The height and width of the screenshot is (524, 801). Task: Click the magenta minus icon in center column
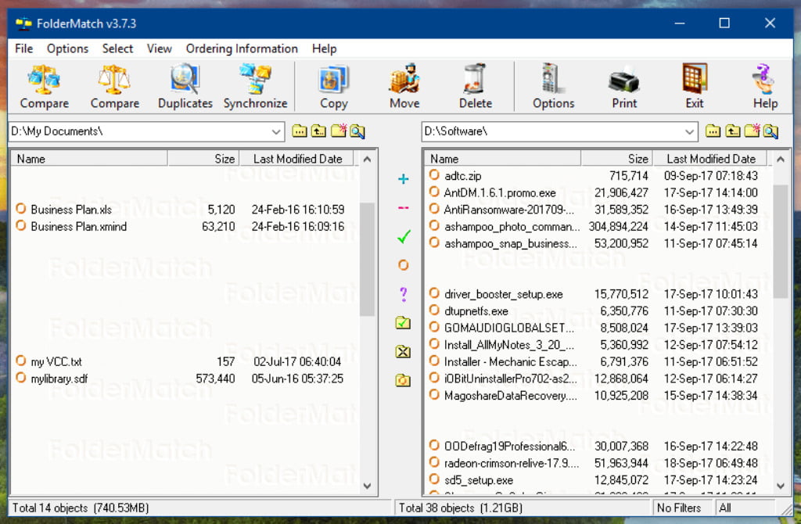[x=403, y=208]
